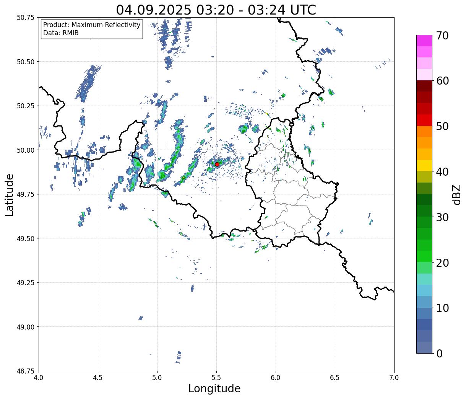Click the '50.75' latitude tick label
The height and width of the screenshot is (398, 466).
[26, 18]
